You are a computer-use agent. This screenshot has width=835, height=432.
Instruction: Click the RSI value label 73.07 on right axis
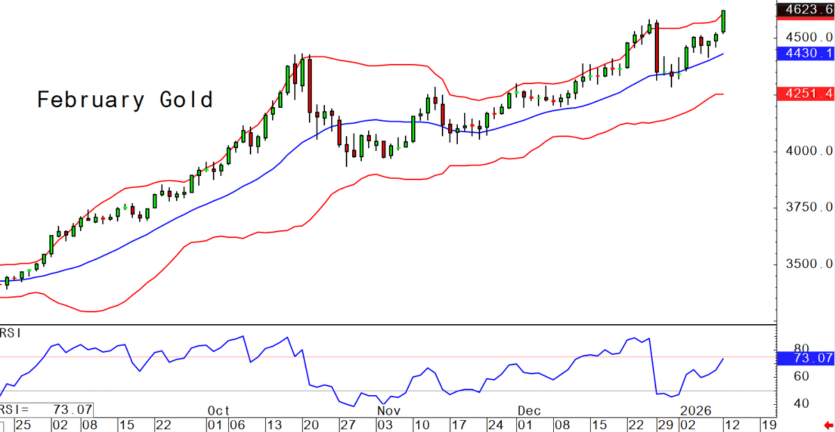pos(806,359)
